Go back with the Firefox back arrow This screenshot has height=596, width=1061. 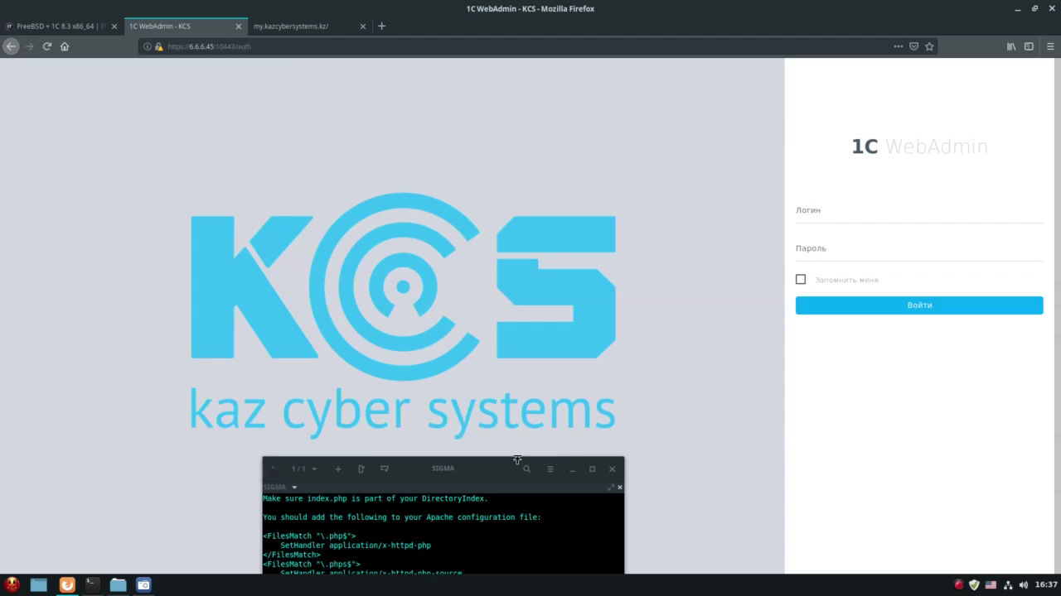click(11, 46)
